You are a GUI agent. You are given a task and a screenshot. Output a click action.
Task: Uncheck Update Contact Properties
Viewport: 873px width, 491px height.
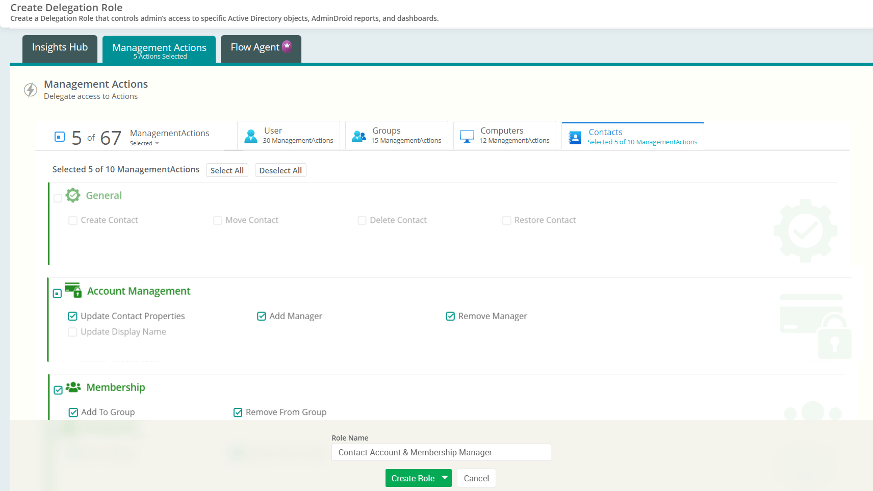click(73, 316)
